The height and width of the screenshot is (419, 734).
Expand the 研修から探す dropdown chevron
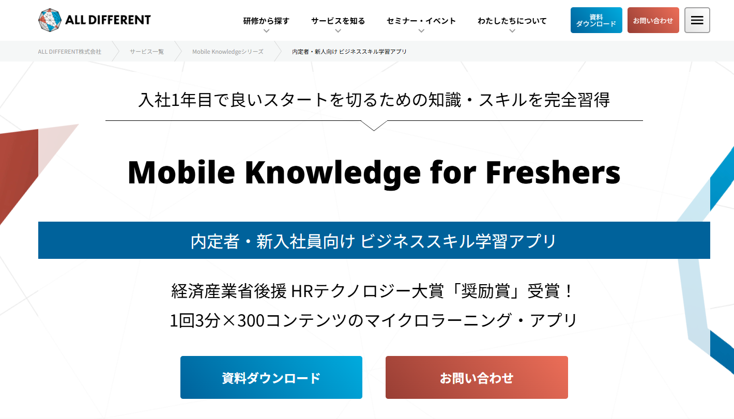tap(266, 30)
